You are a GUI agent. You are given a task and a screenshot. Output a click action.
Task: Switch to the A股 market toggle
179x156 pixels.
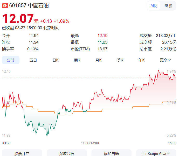click(154, 6)
